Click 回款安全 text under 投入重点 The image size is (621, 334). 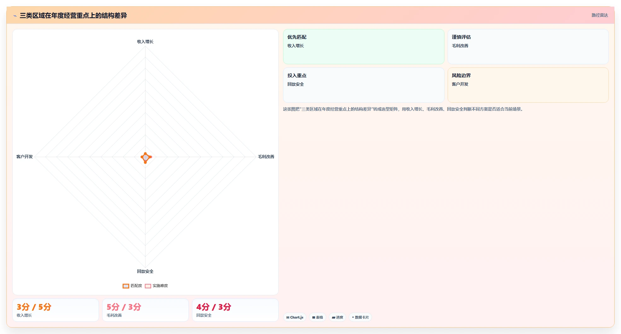tap(296, 84)
